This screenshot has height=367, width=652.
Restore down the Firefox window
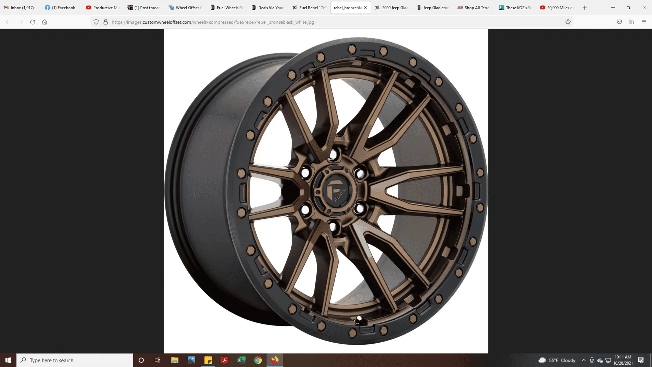(x=629, y=8)
